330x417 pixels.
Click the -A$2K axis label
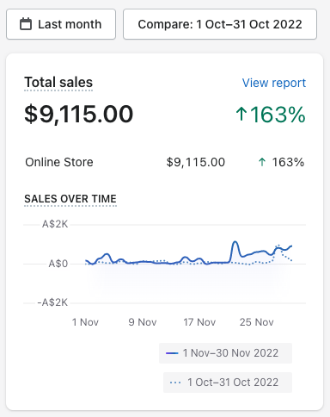pos(52,302)
